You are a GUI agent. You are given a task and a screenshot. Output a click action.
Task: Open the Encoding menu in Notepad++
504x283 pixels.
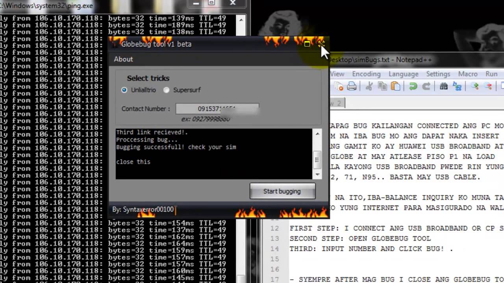(366, 74)
